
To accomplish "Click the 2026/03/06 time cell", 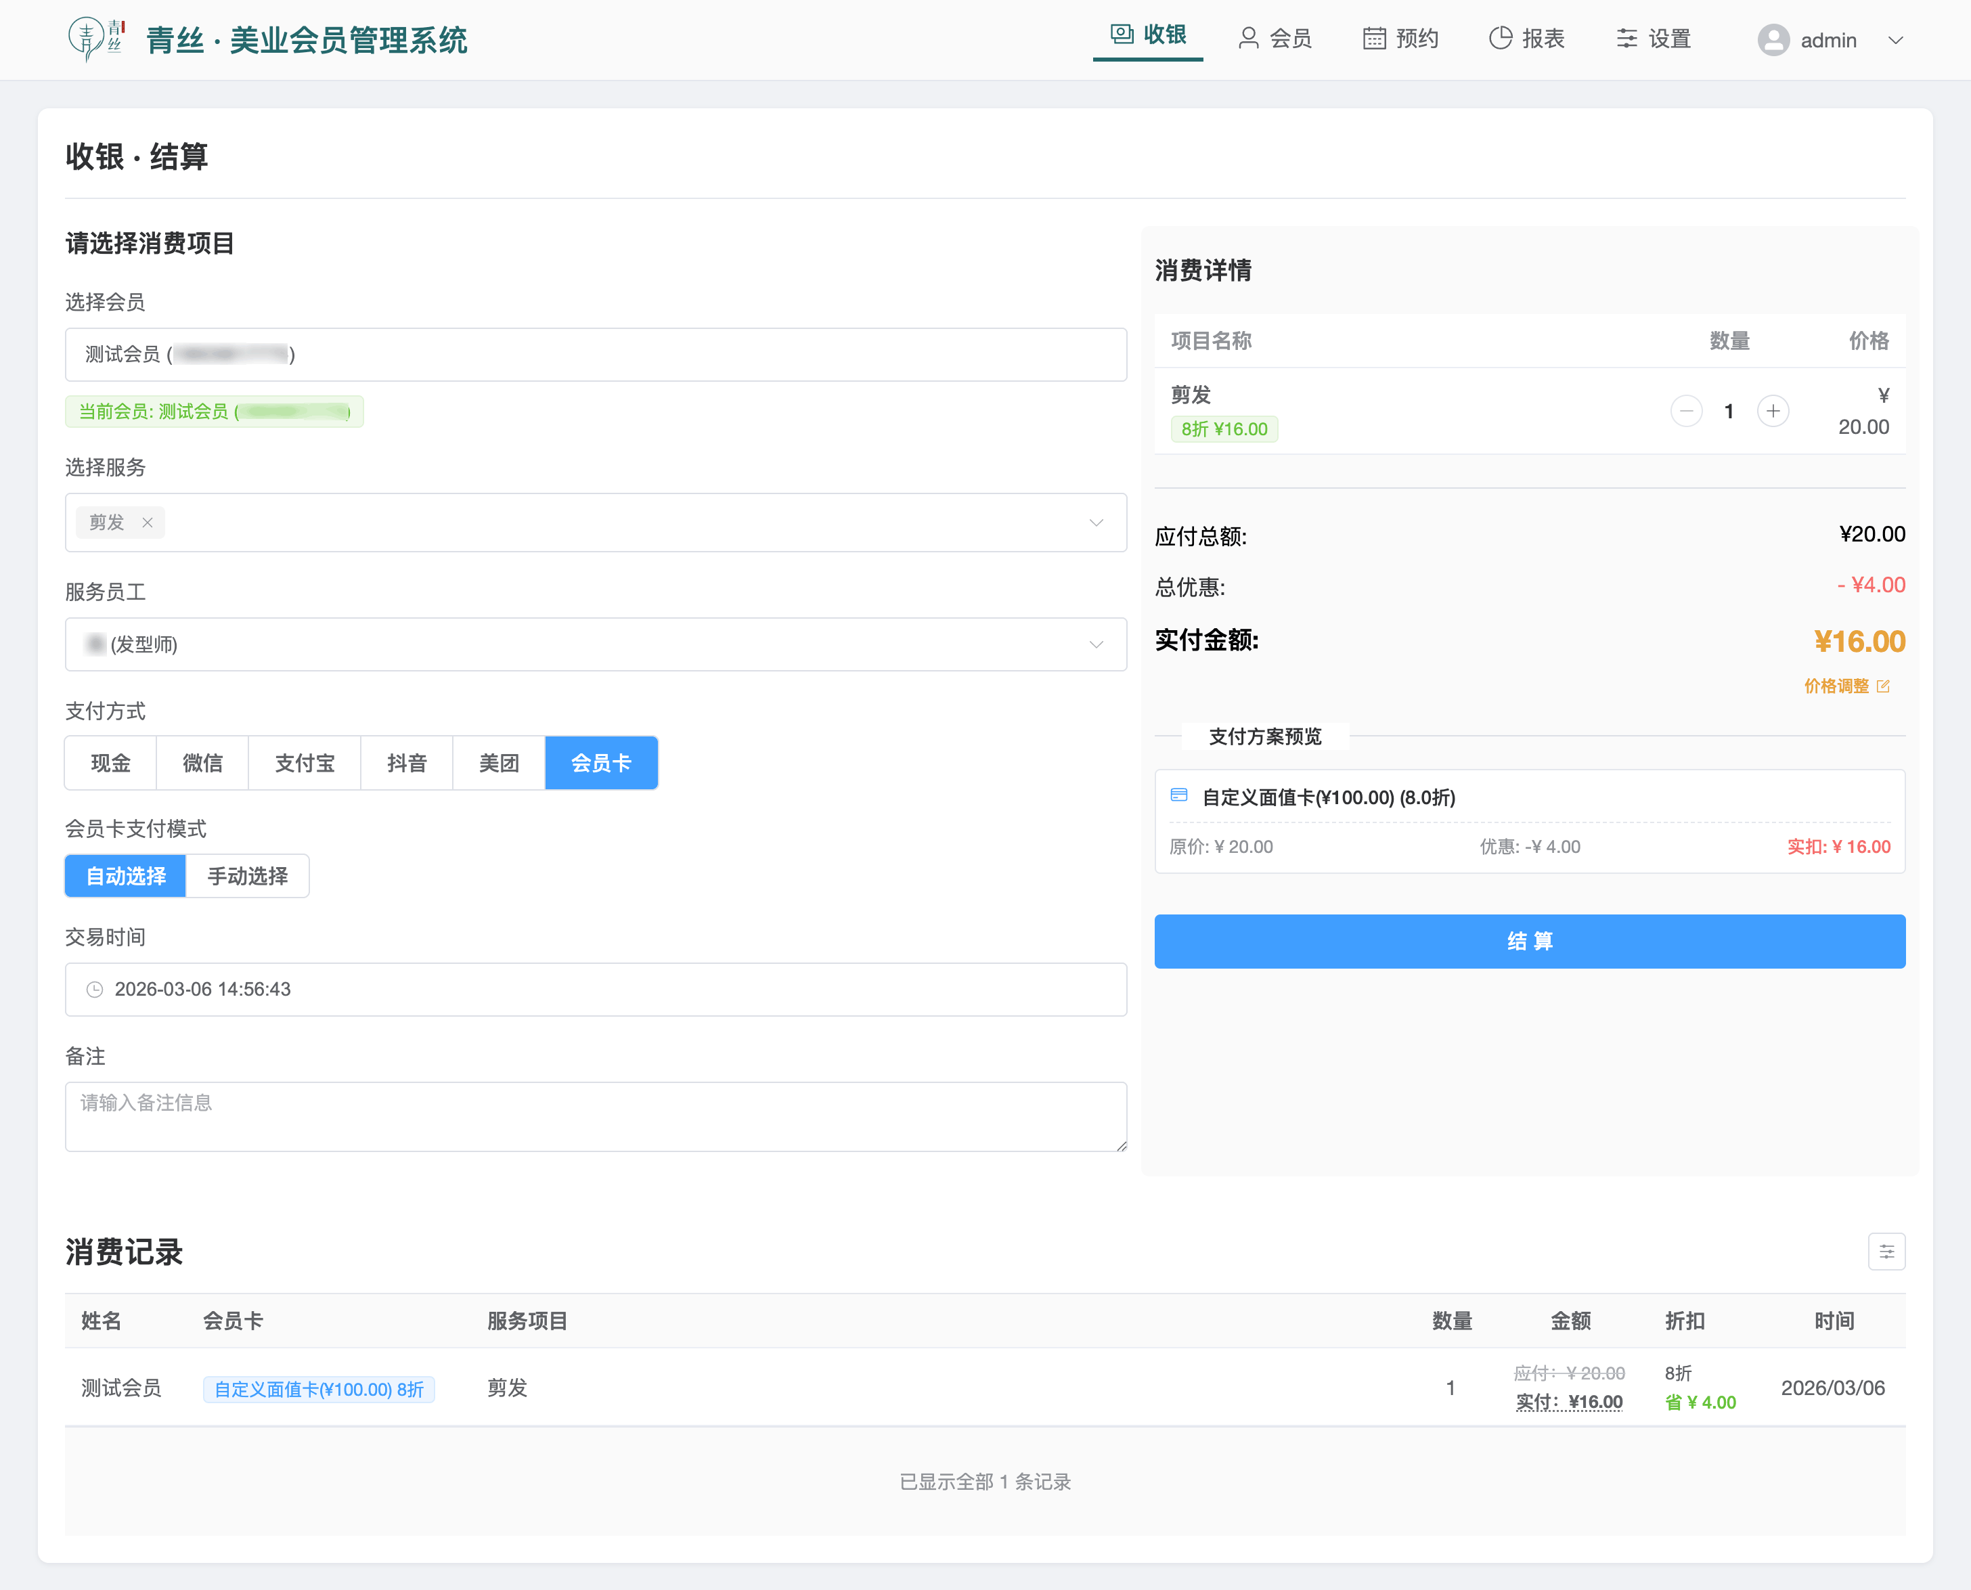I will 1833,1388.
